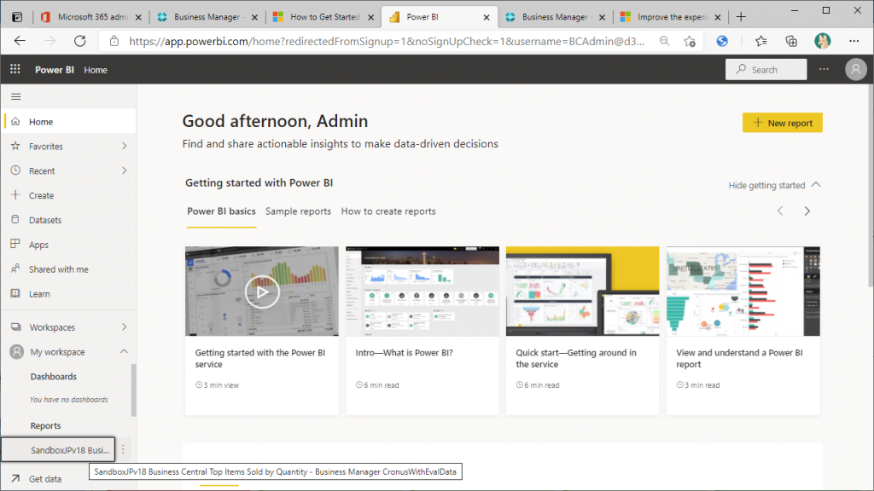This screenshot has height=491, width=874.
Task: Collapse My workspace with chevron
Action: coord(124,351)
